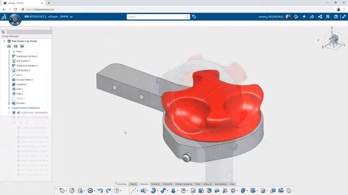Click the Redo arrow in bottom toolbar

click(x=109, y=190)
